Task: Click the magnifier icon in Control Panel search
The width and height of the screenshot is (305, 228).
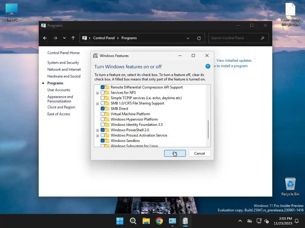Action: 263,38
